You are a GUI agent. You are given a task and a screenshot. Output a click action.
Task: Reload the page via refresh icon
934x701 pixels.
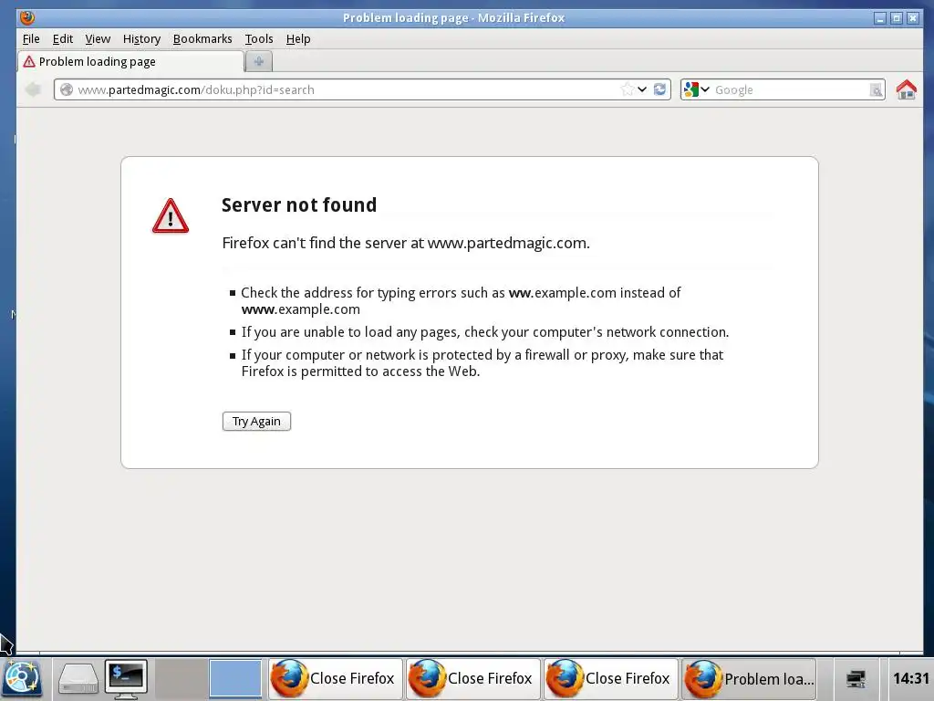[x=660, y=89]
